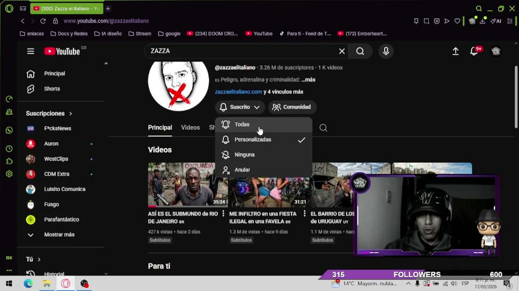
Task: Open the Opera browser menu logo
Action: pos(9,8)
